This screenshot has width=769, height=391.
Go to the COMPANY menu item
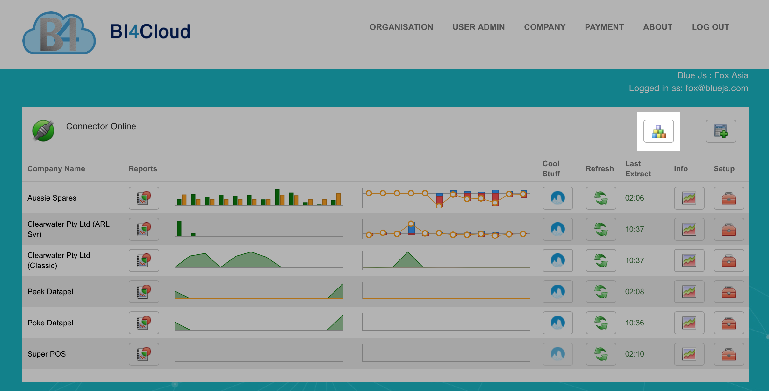tap(545, 27)
